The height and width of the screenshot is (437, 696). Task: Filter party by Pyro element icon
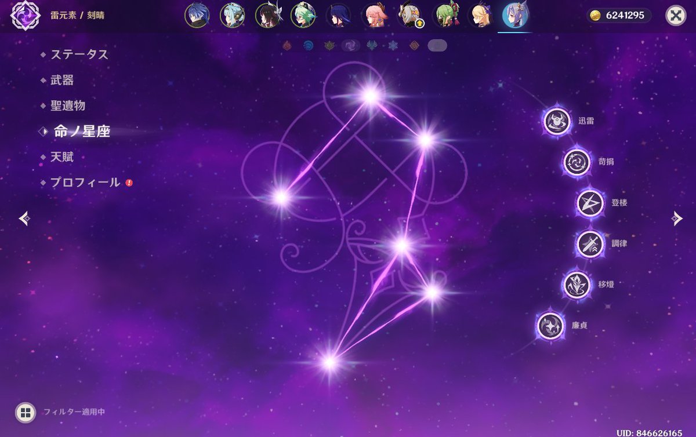286,45
